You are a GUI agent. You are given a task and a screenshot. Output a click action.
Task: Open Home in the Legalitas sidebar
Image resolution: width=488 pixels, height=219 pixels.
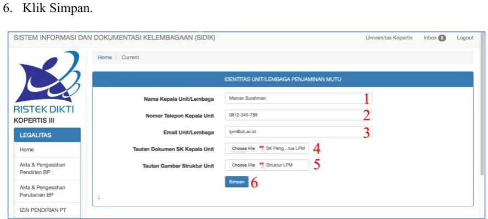(47, 149)
